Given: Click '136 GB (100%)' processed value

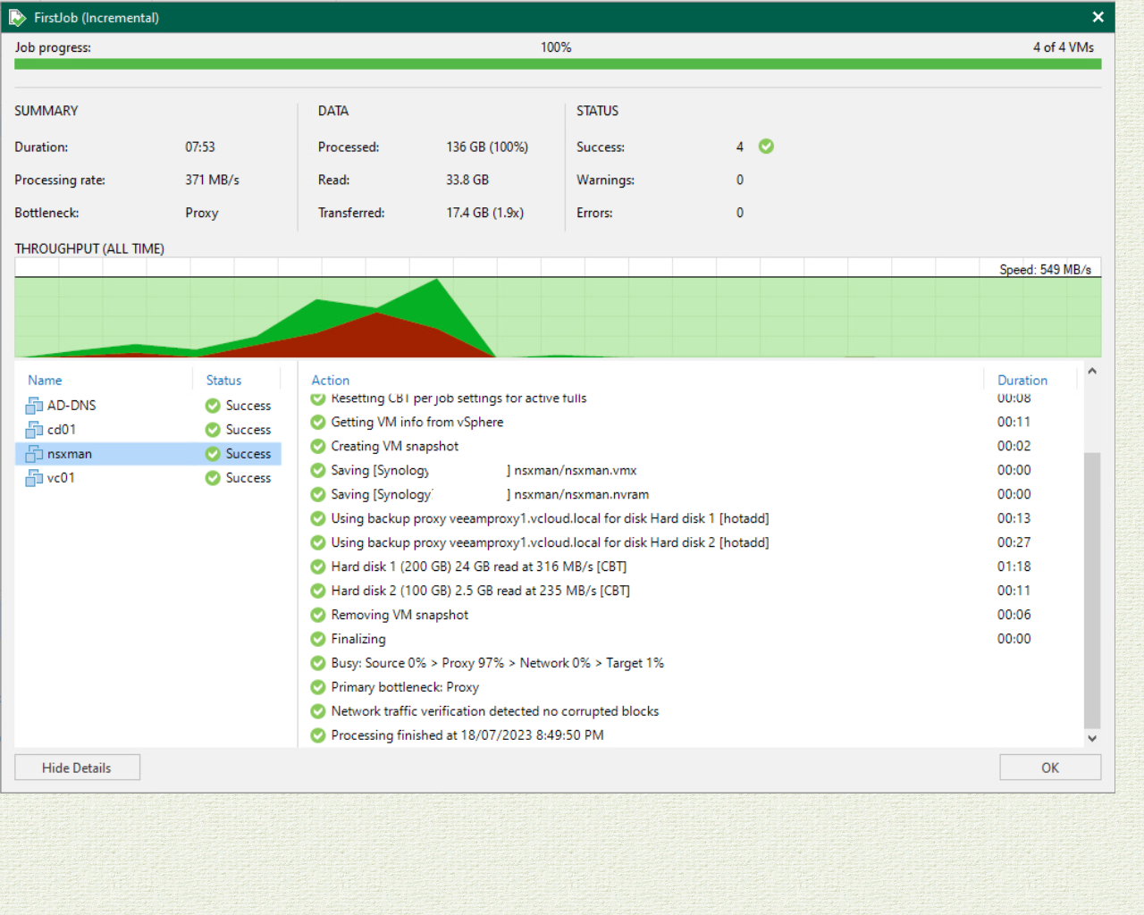Looking at the screenshot, I should (487, 147).
